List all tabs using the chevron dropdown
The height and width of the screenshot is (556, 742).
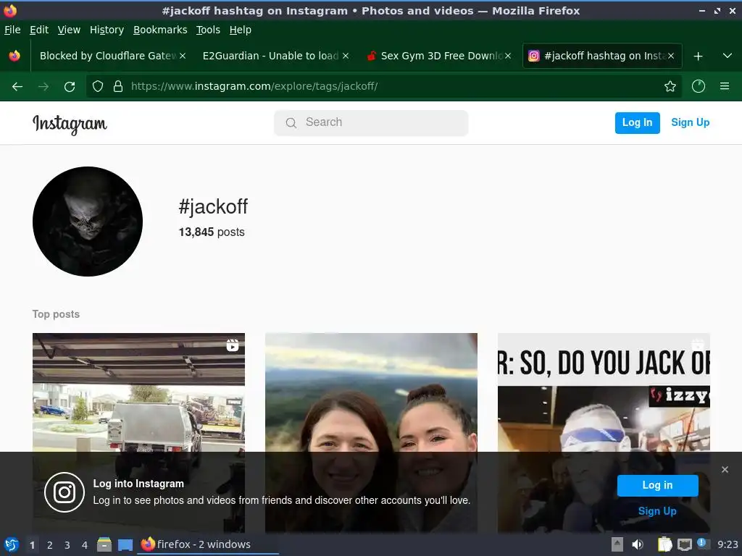point(728,56)
